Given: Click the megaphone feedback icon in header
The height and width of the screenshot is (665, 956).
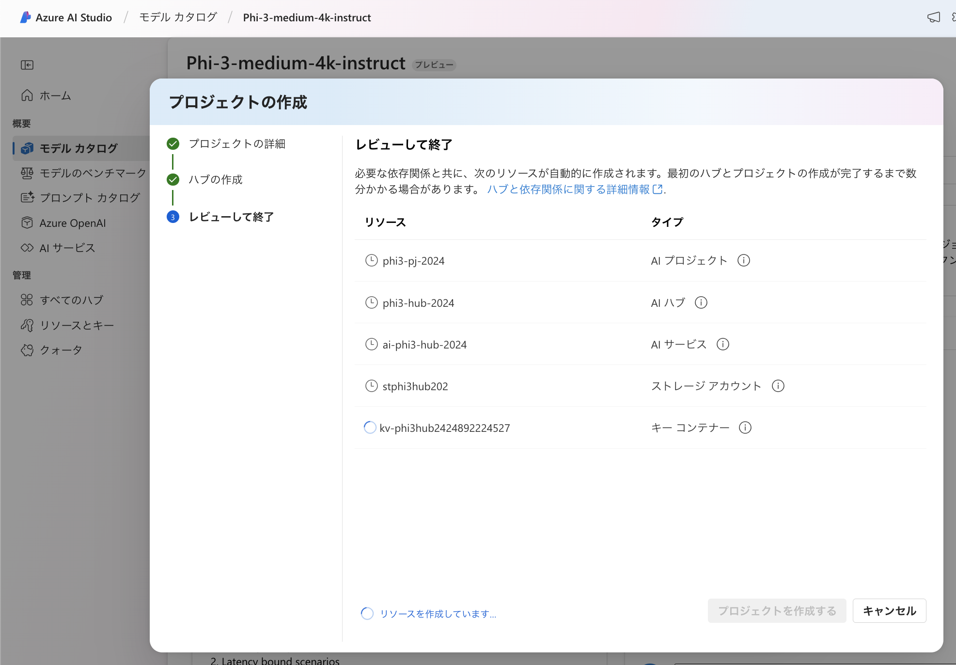Looking at the screenshot, I should coord(934,17).
